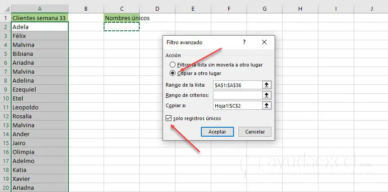Image resolution: width=388 pixels, height=192 pixels.
Task: Toggle 'Solo registros únicos' checkbox
Action: (168, 118)
